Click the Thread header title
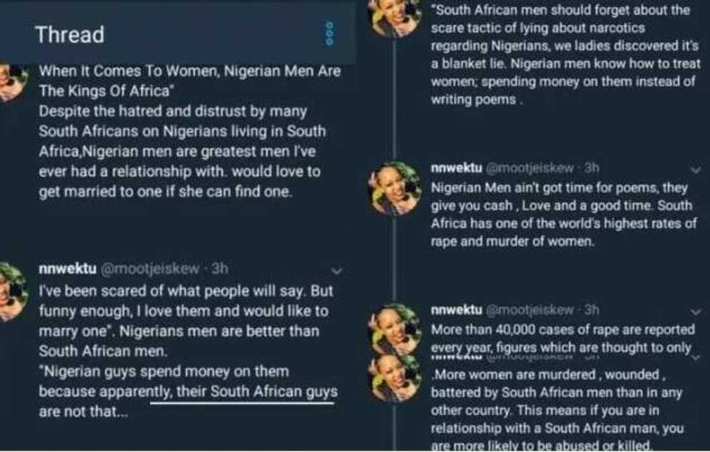This screenshot has height=452, width=710. click(x=69, y=34)
